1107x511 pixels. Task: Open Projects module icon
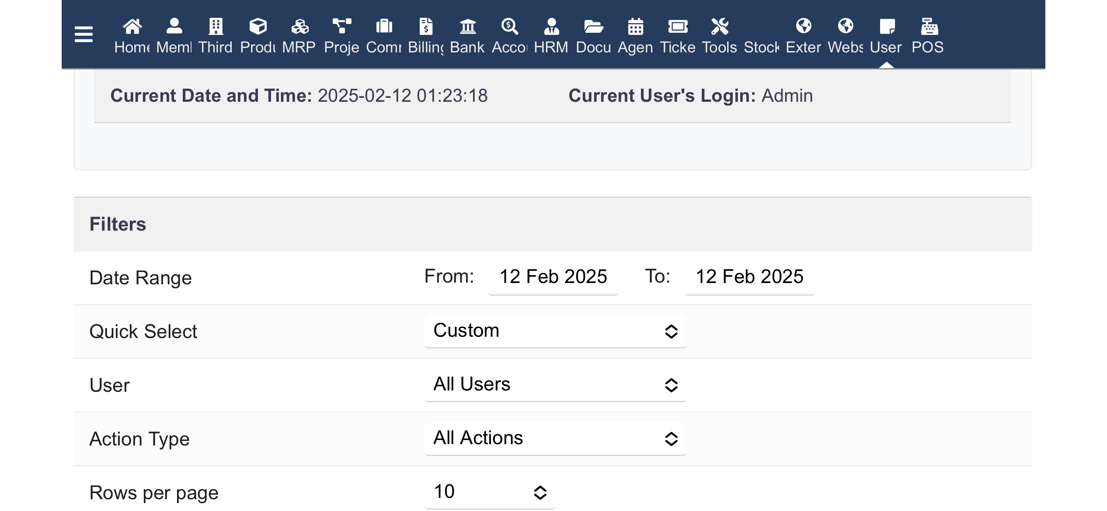[x=341, y=27]
